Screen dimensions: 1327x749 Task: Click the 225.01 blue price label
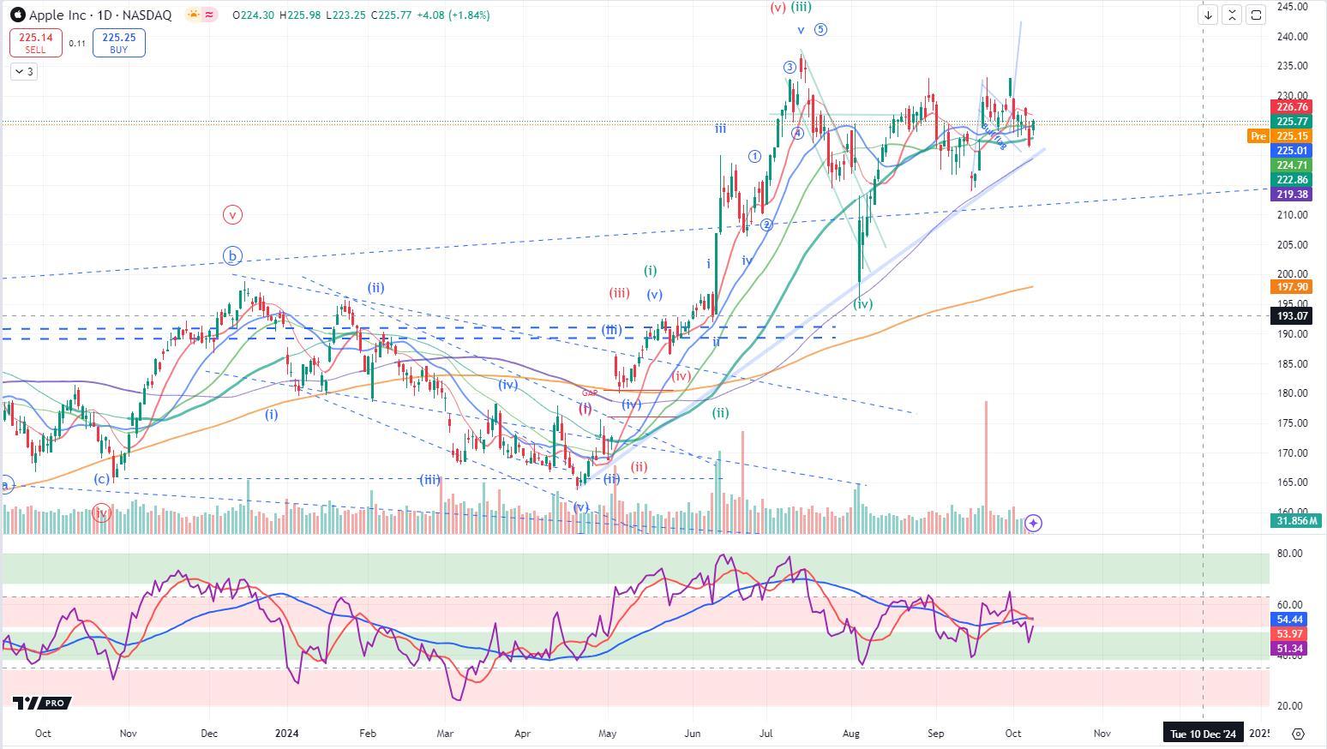[1292, 151]
